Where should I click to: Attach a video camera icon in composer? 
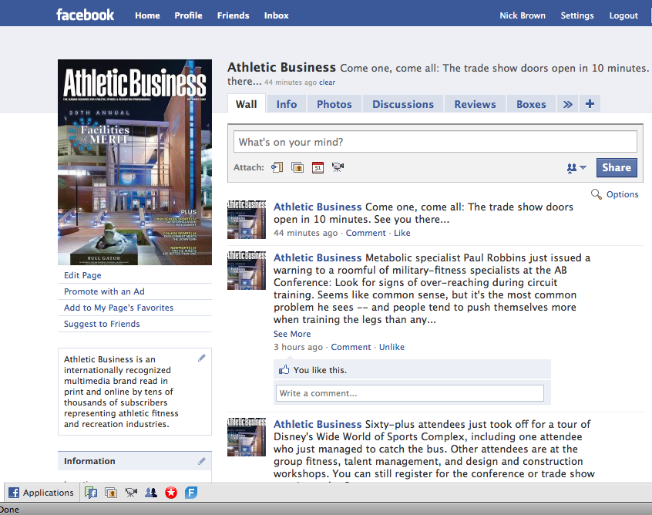pos(338,167)
